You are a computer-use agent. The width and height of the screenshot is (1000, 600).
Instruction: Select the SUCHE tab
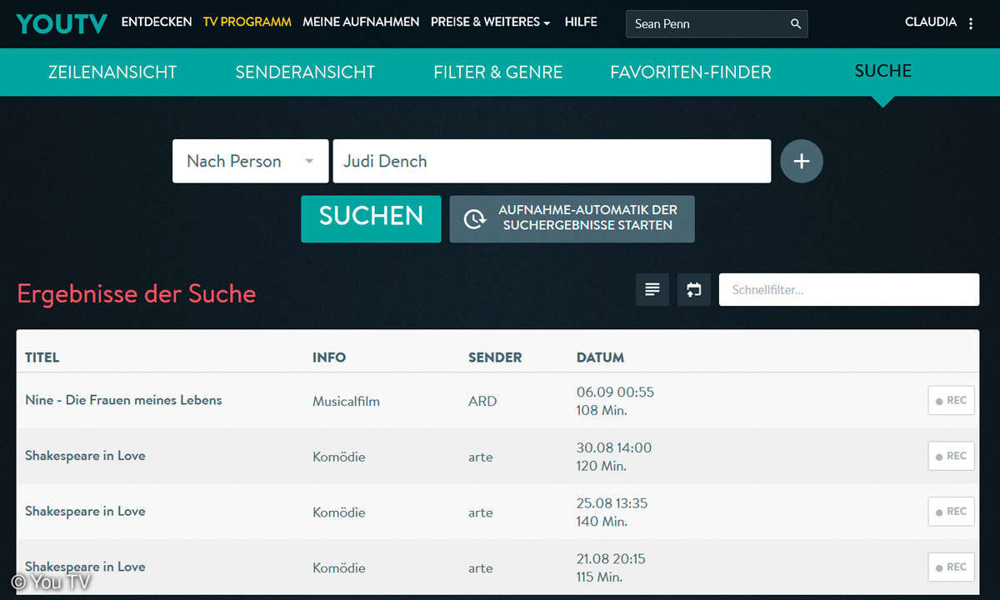click(883, 71)
